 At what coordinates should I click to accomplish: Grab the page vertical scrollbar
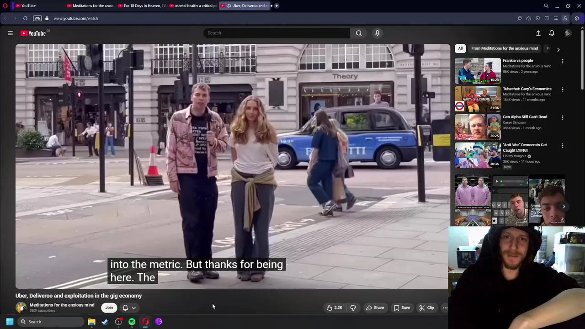(x=582, y=59)
